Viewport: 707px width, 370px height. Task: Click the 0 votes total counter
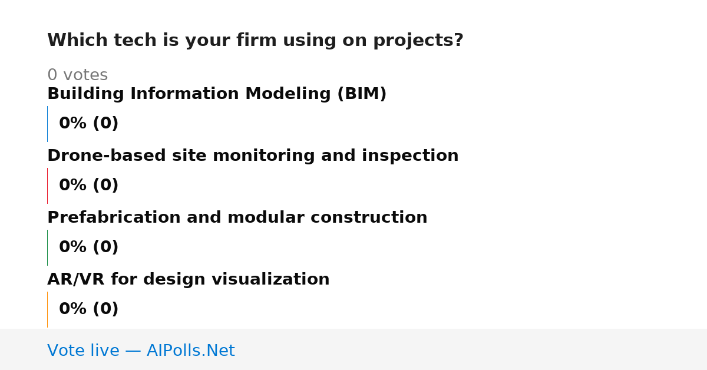coord(77,75)
